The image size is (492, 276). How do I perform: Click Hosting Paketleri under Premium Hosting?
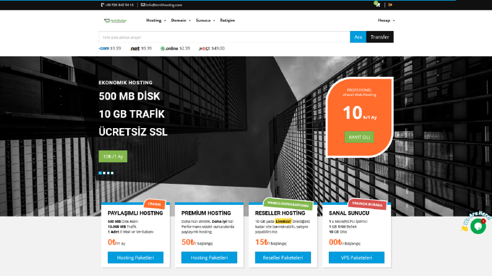pos(209,257)
